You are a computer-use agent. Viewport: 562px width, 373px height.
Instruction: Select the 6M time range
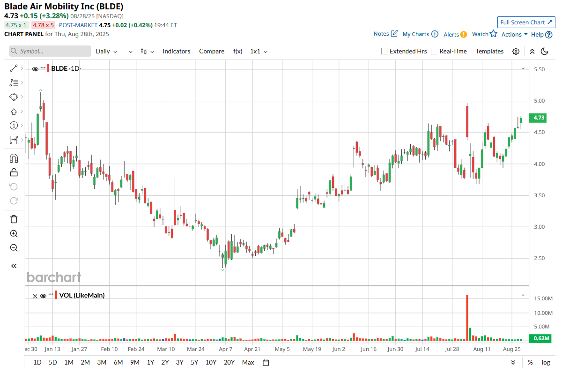[118, 362]
